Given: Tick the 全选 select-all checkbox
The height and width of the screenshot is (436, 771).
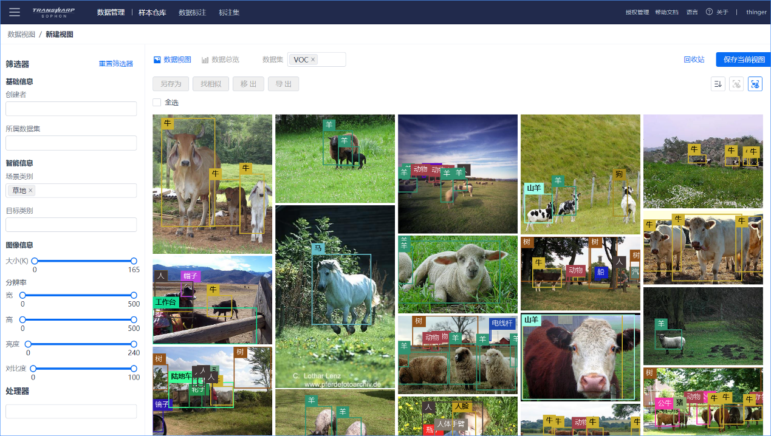Looking at the screenshot, I should tap(157, 103).
